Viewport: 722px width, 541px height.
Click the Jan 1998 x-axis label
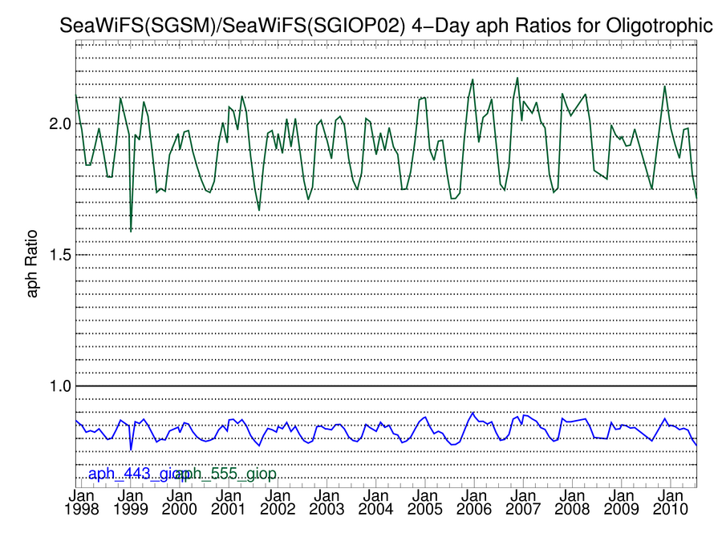82,503
